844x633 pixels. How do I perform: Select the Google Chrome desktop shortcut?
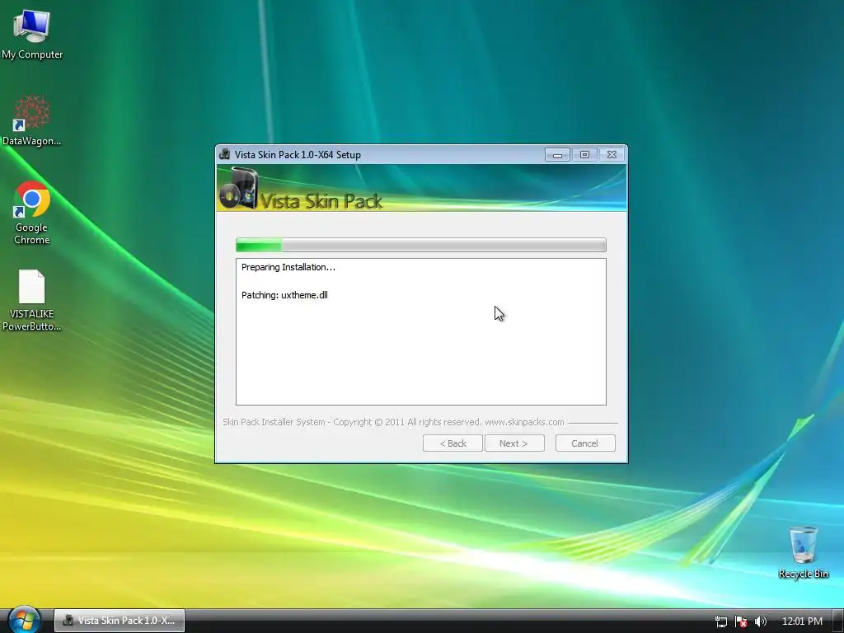point(32,213)
